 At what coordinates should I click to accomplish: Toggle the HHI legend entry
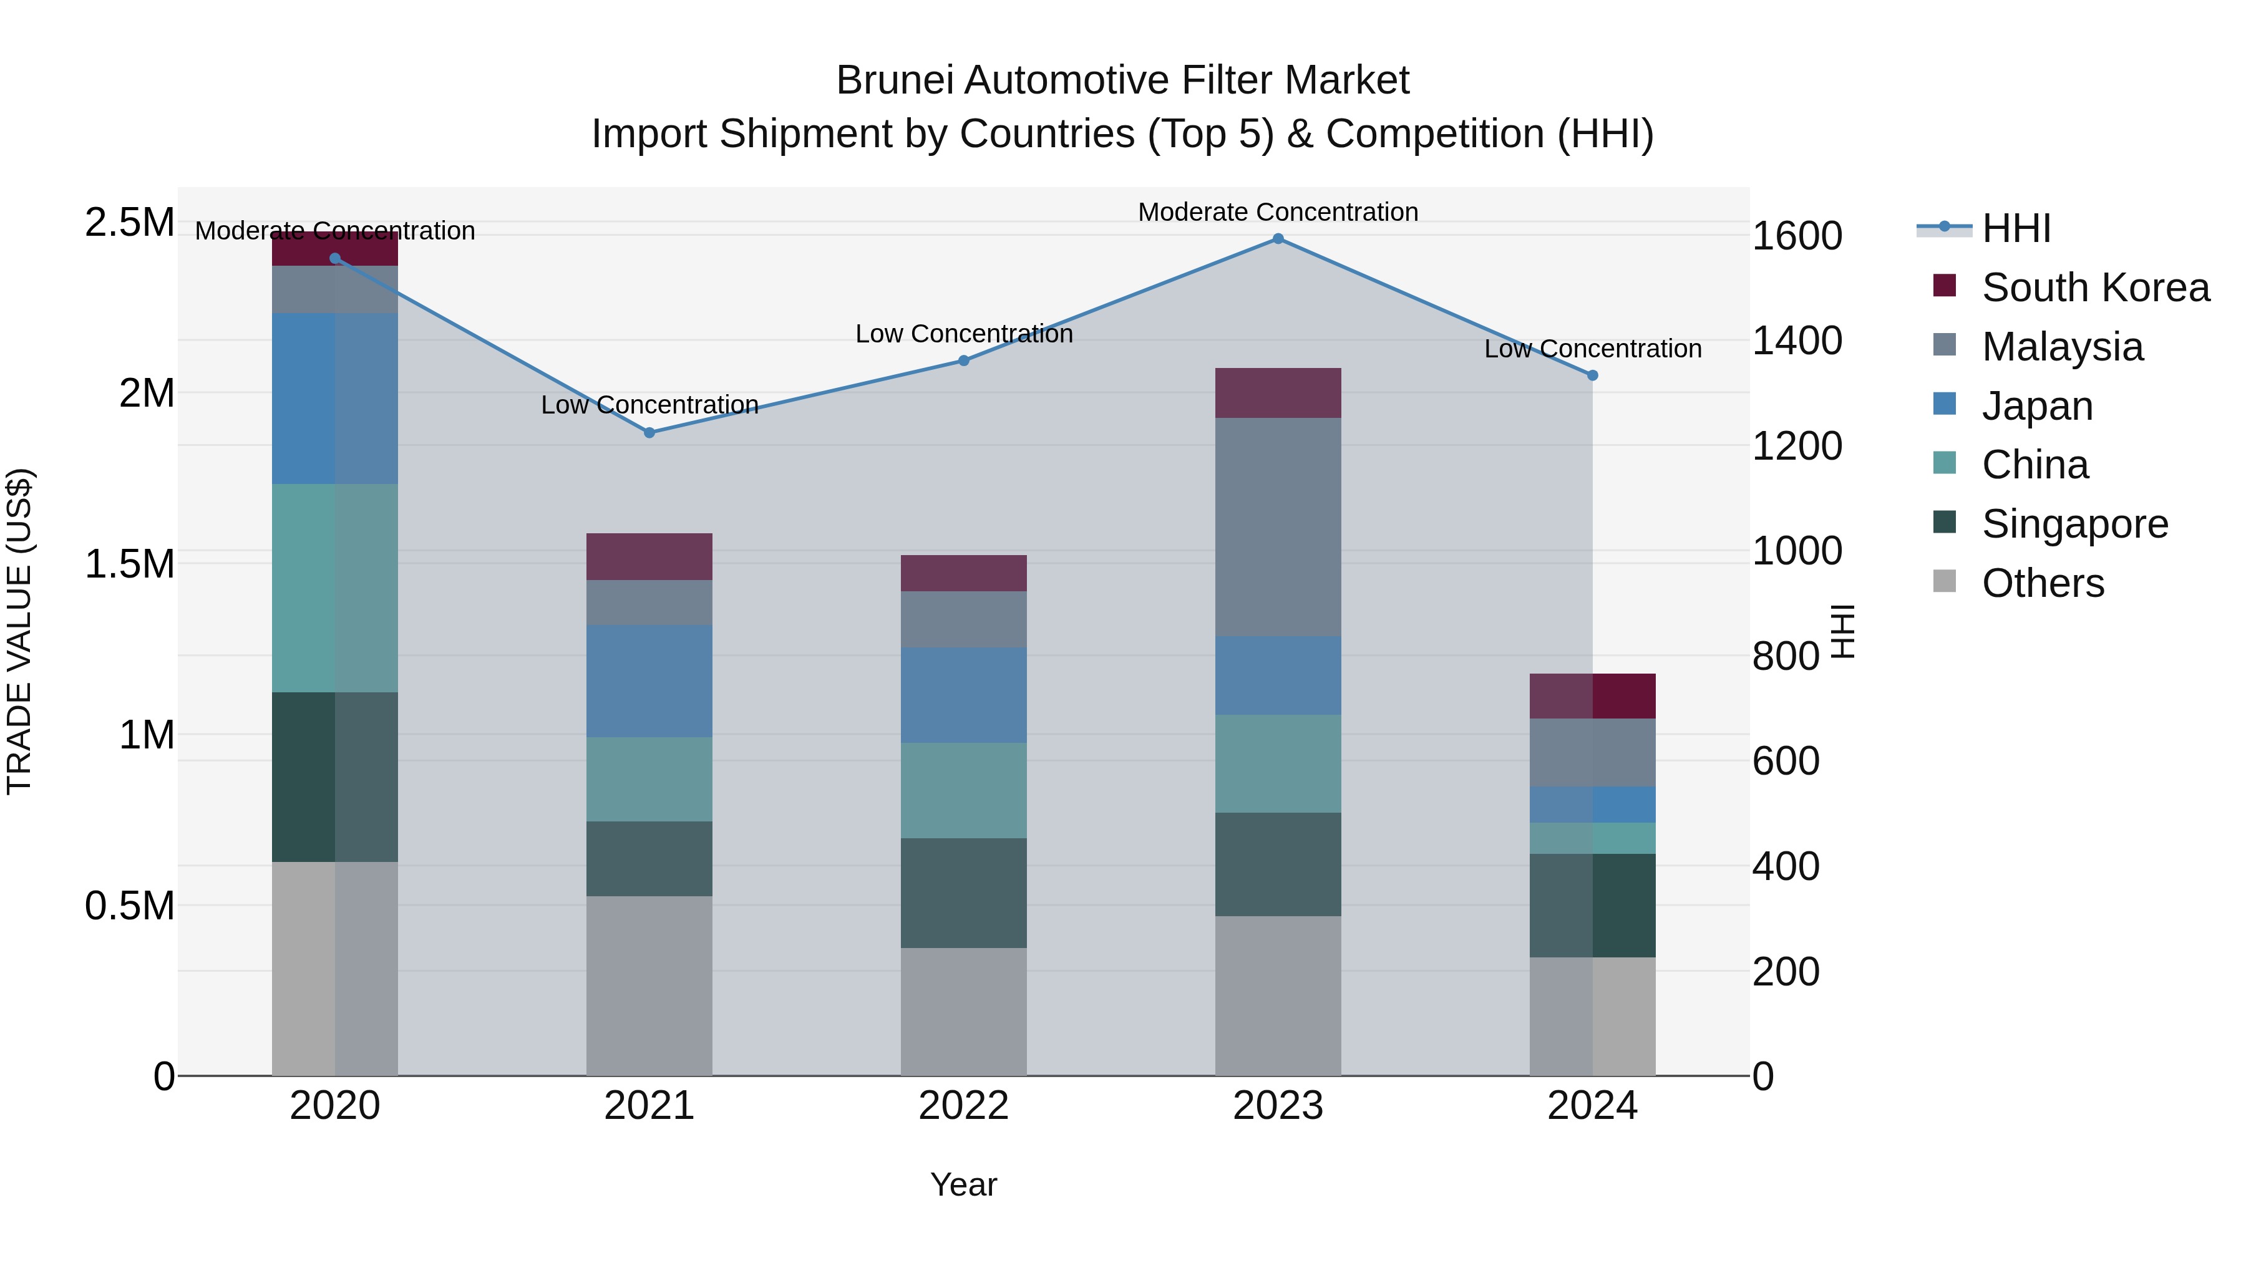1983,228
